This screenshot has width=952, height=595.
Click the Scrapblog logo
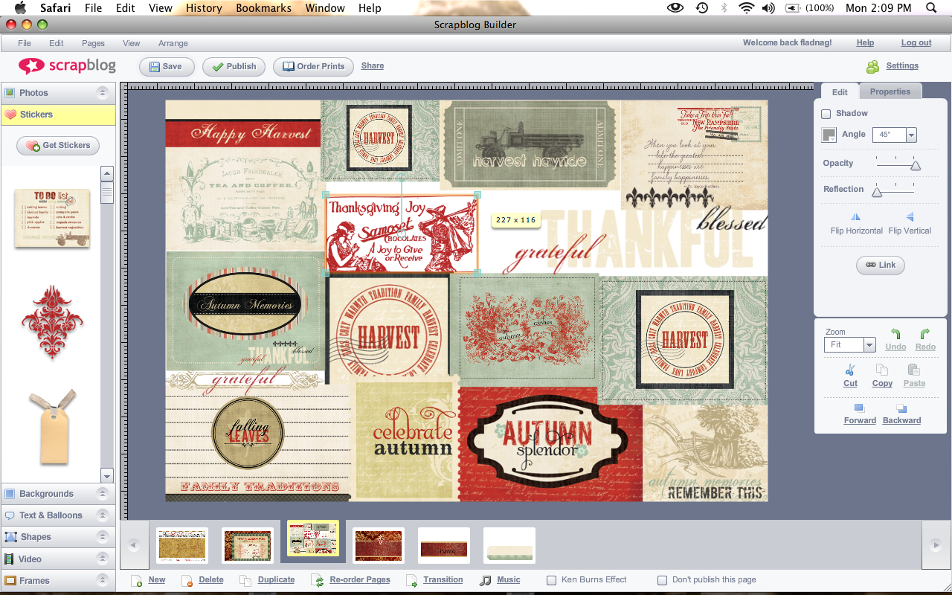tap(67, 66)
